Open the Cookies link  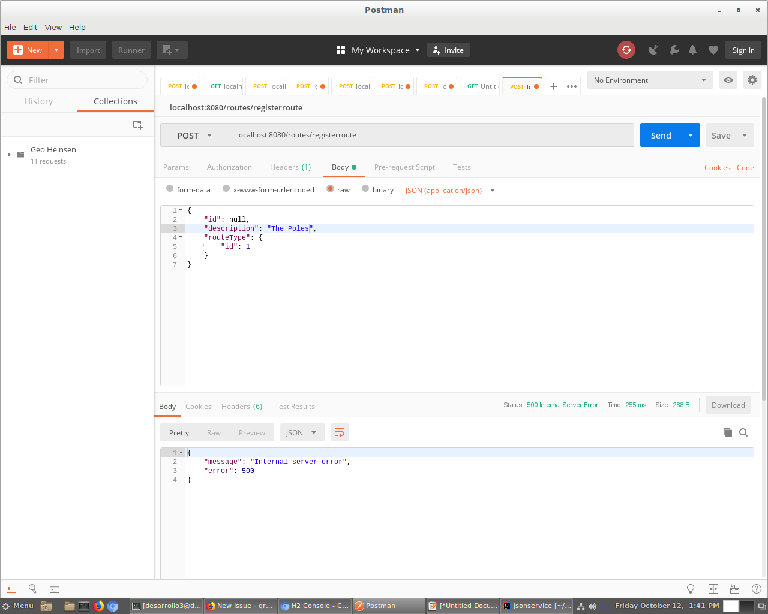point(718,168)
